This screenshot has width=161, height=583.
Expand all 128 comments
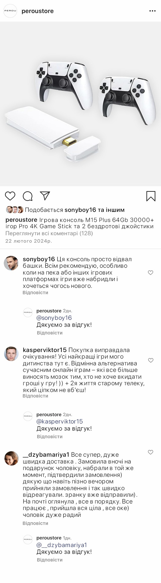(x=49, y=233)
